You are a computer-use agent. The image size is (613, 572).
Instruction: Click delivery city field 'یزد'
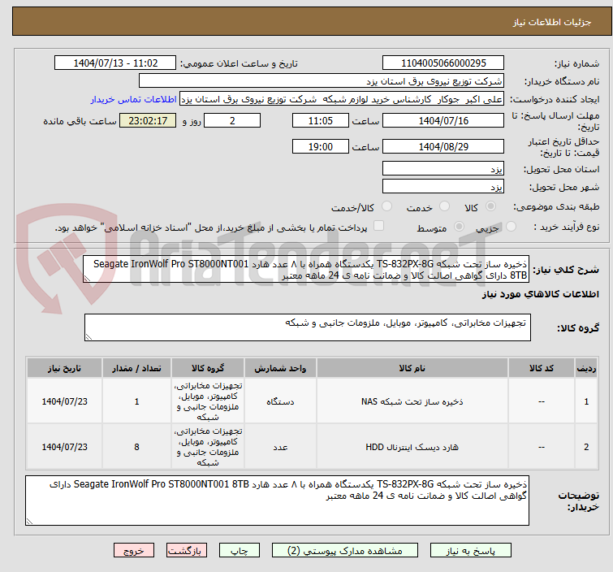click(443, 186)
